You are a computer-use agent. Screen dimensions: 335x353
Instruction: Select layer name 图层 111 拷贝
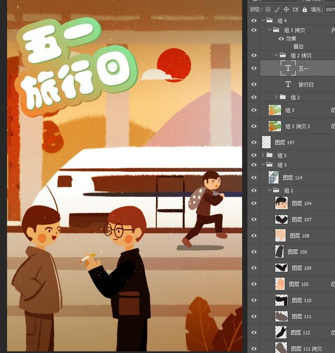[306, 349]
